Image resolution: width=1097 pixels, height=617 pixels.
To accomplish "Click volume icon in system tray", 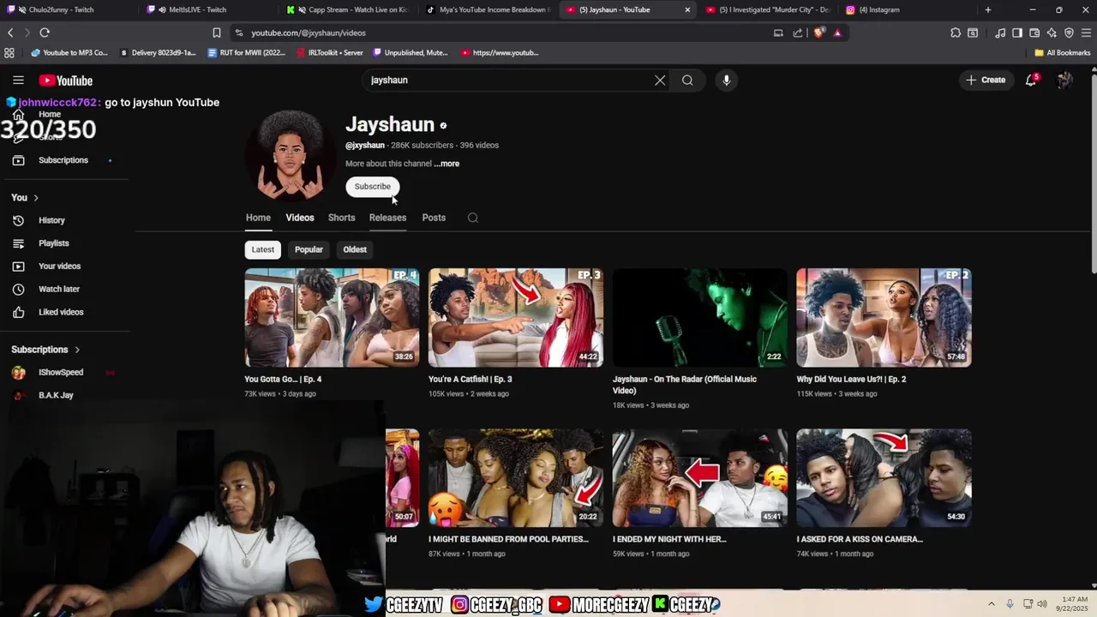I will [1042, 604].
